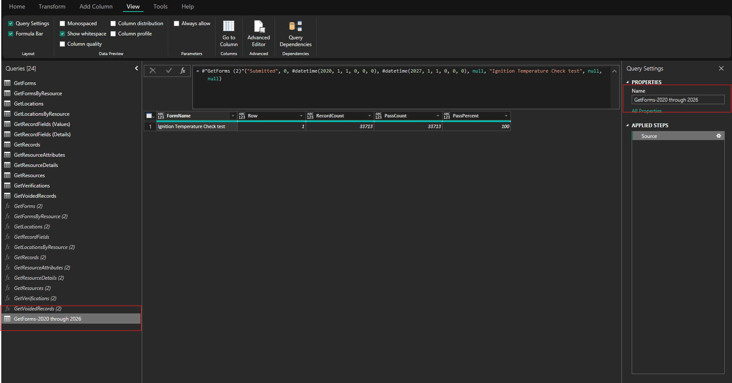Screen dimensions: 732x383
Task: Collapse the APPLIED STEPS section
Action: click(x=627, y=125)
